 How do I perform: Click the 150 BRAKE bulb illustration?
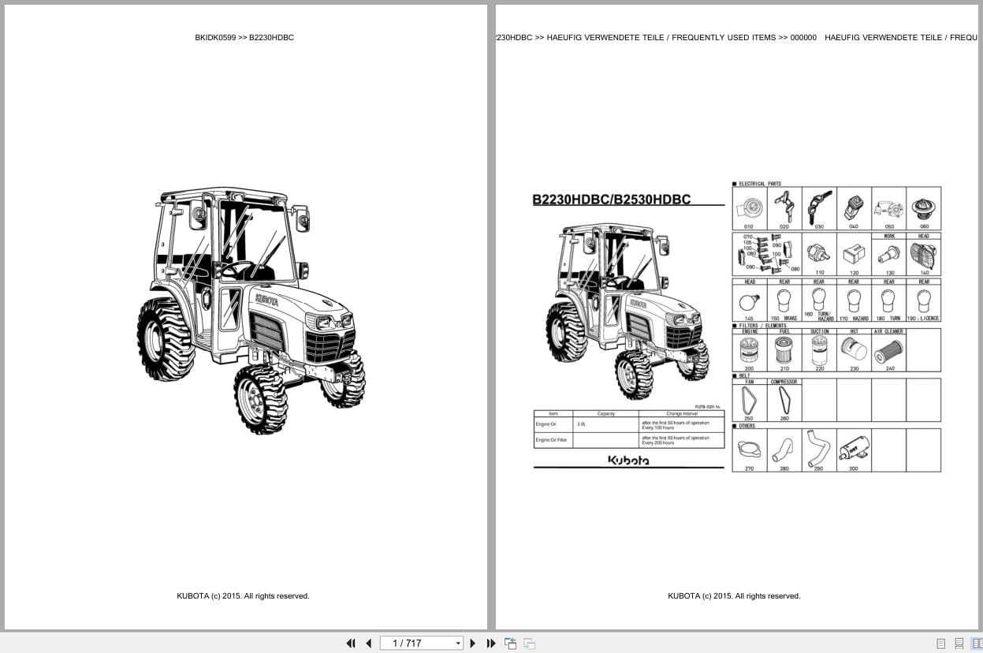(x=784, y=300)
